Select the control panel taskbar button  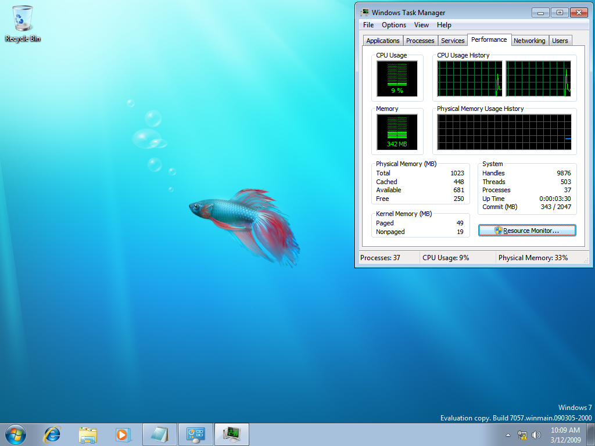coord(195,434)
